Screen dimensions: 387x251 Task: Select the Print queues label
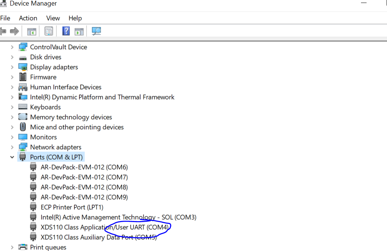pyautogui.click(x=48, y=247)
